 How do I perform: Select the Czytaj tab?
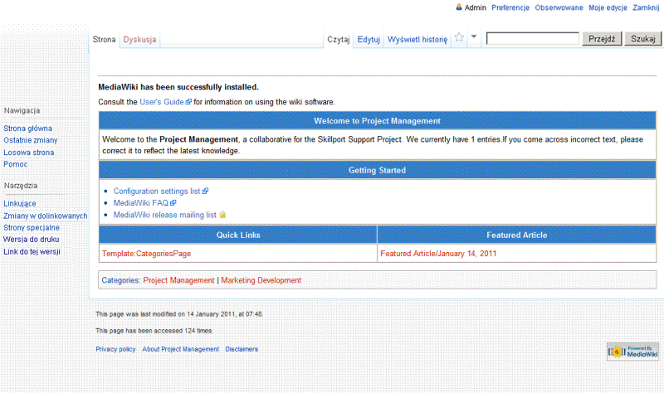(x=339, y=39)
